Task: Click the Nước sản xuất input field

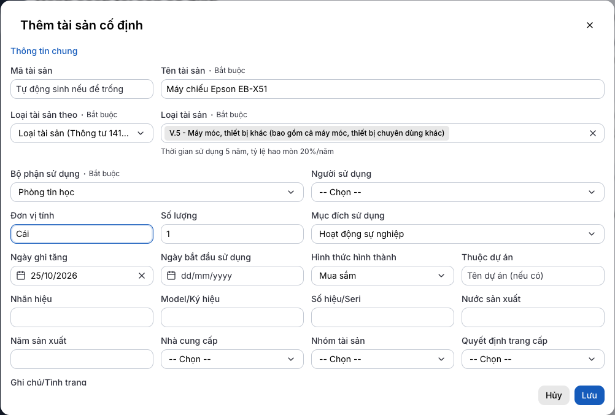Action: (x=533, y=317)
